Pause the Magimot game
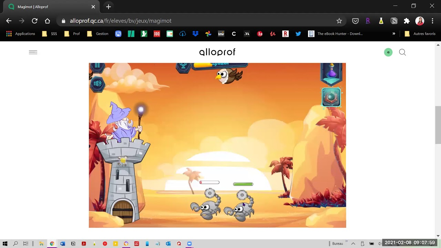441x248 pixels. pyautogui.click(x=97, y=66)
